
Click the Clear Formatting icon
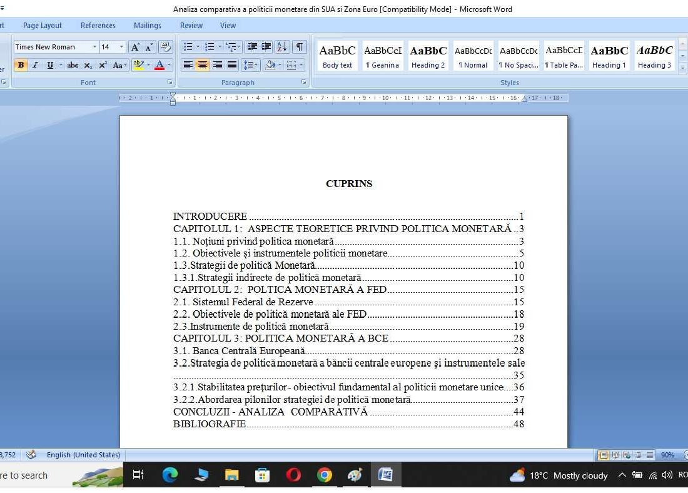[x=165, y=47]
